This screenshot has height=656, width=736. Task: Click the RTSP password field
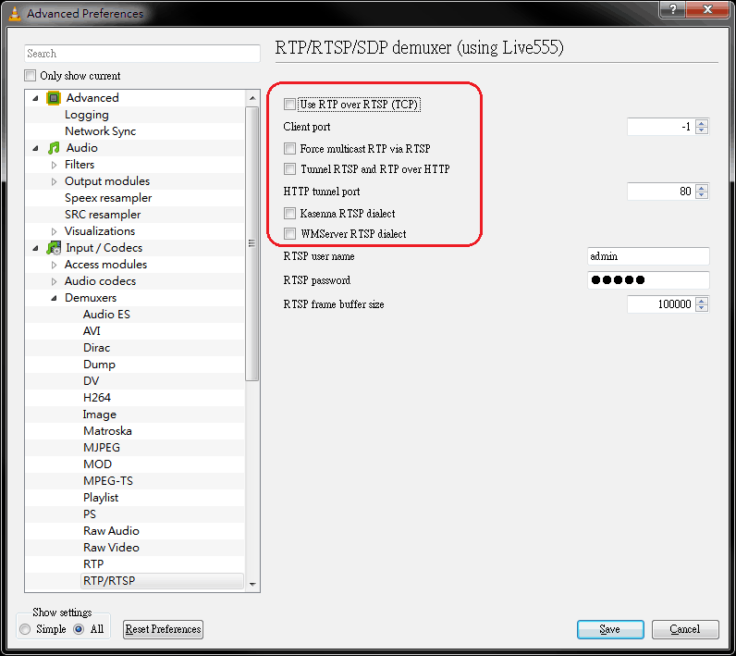648,279
